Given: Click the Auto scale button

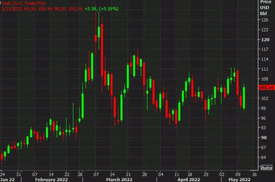Looking at the screenshot, I should point(266,167).
